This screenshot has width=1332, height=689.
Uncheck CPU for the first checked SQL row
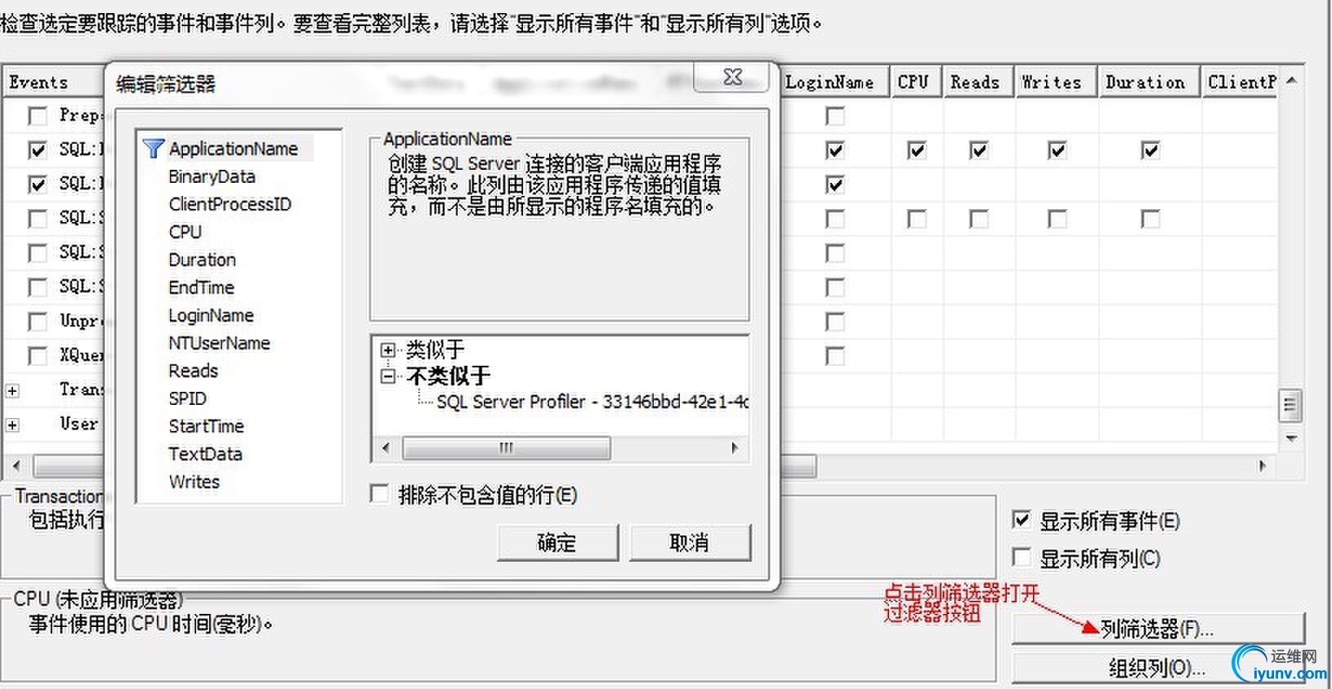[917, 150]
